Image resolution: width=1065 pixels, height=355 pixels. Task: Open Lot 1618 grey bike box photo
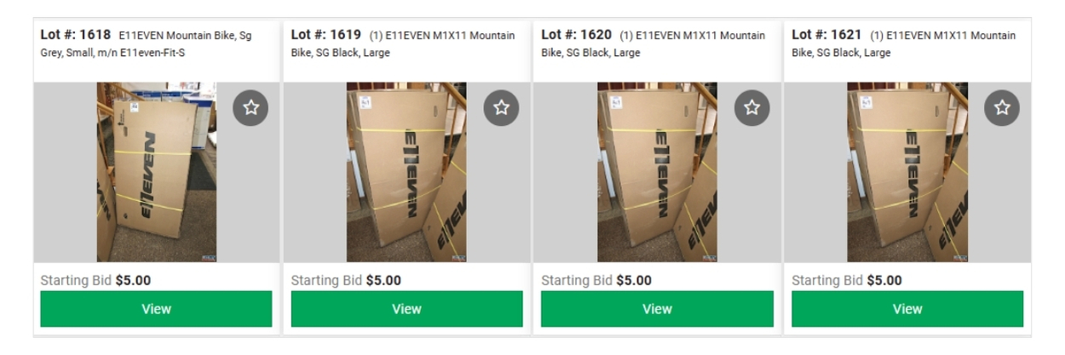tap(157, 172)
